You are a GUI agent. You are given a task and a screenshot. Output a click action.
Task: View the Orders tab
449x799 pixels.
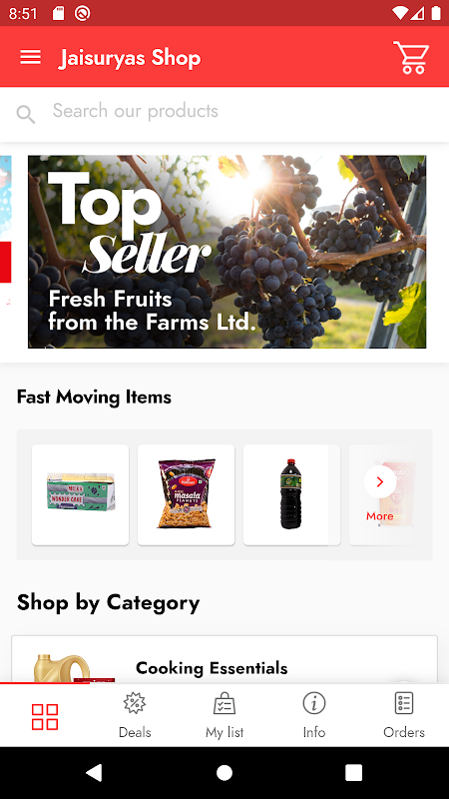pyautogui.click(x=404, y=715)
